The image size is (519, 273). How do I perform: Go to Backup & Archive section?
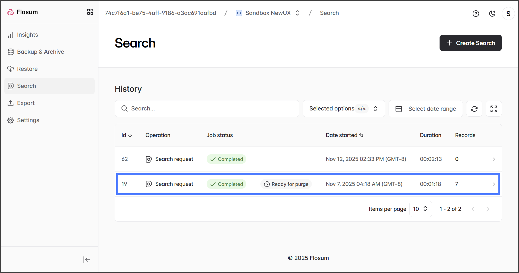click(40, 52)
